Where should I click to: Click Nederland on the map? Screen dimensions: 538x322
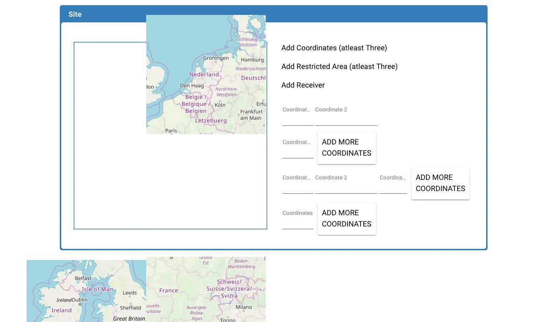pyautogui.click(x=204, y=75)
